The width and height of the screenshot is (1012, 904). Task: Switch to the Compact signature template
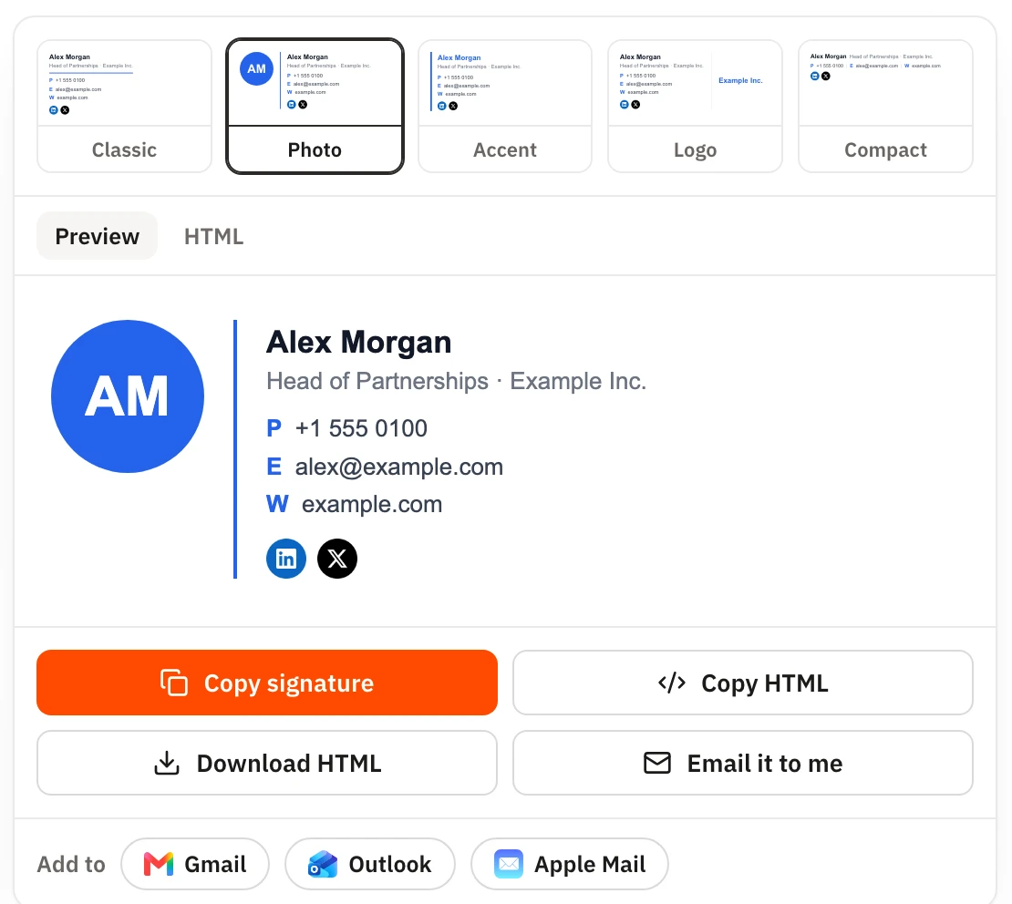[885, 107]
